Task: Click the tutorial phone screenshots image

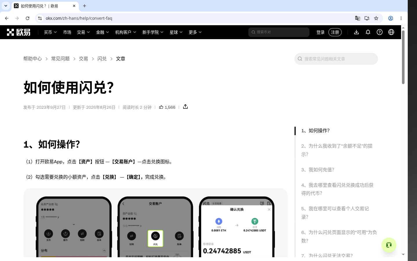Action: 156,223
